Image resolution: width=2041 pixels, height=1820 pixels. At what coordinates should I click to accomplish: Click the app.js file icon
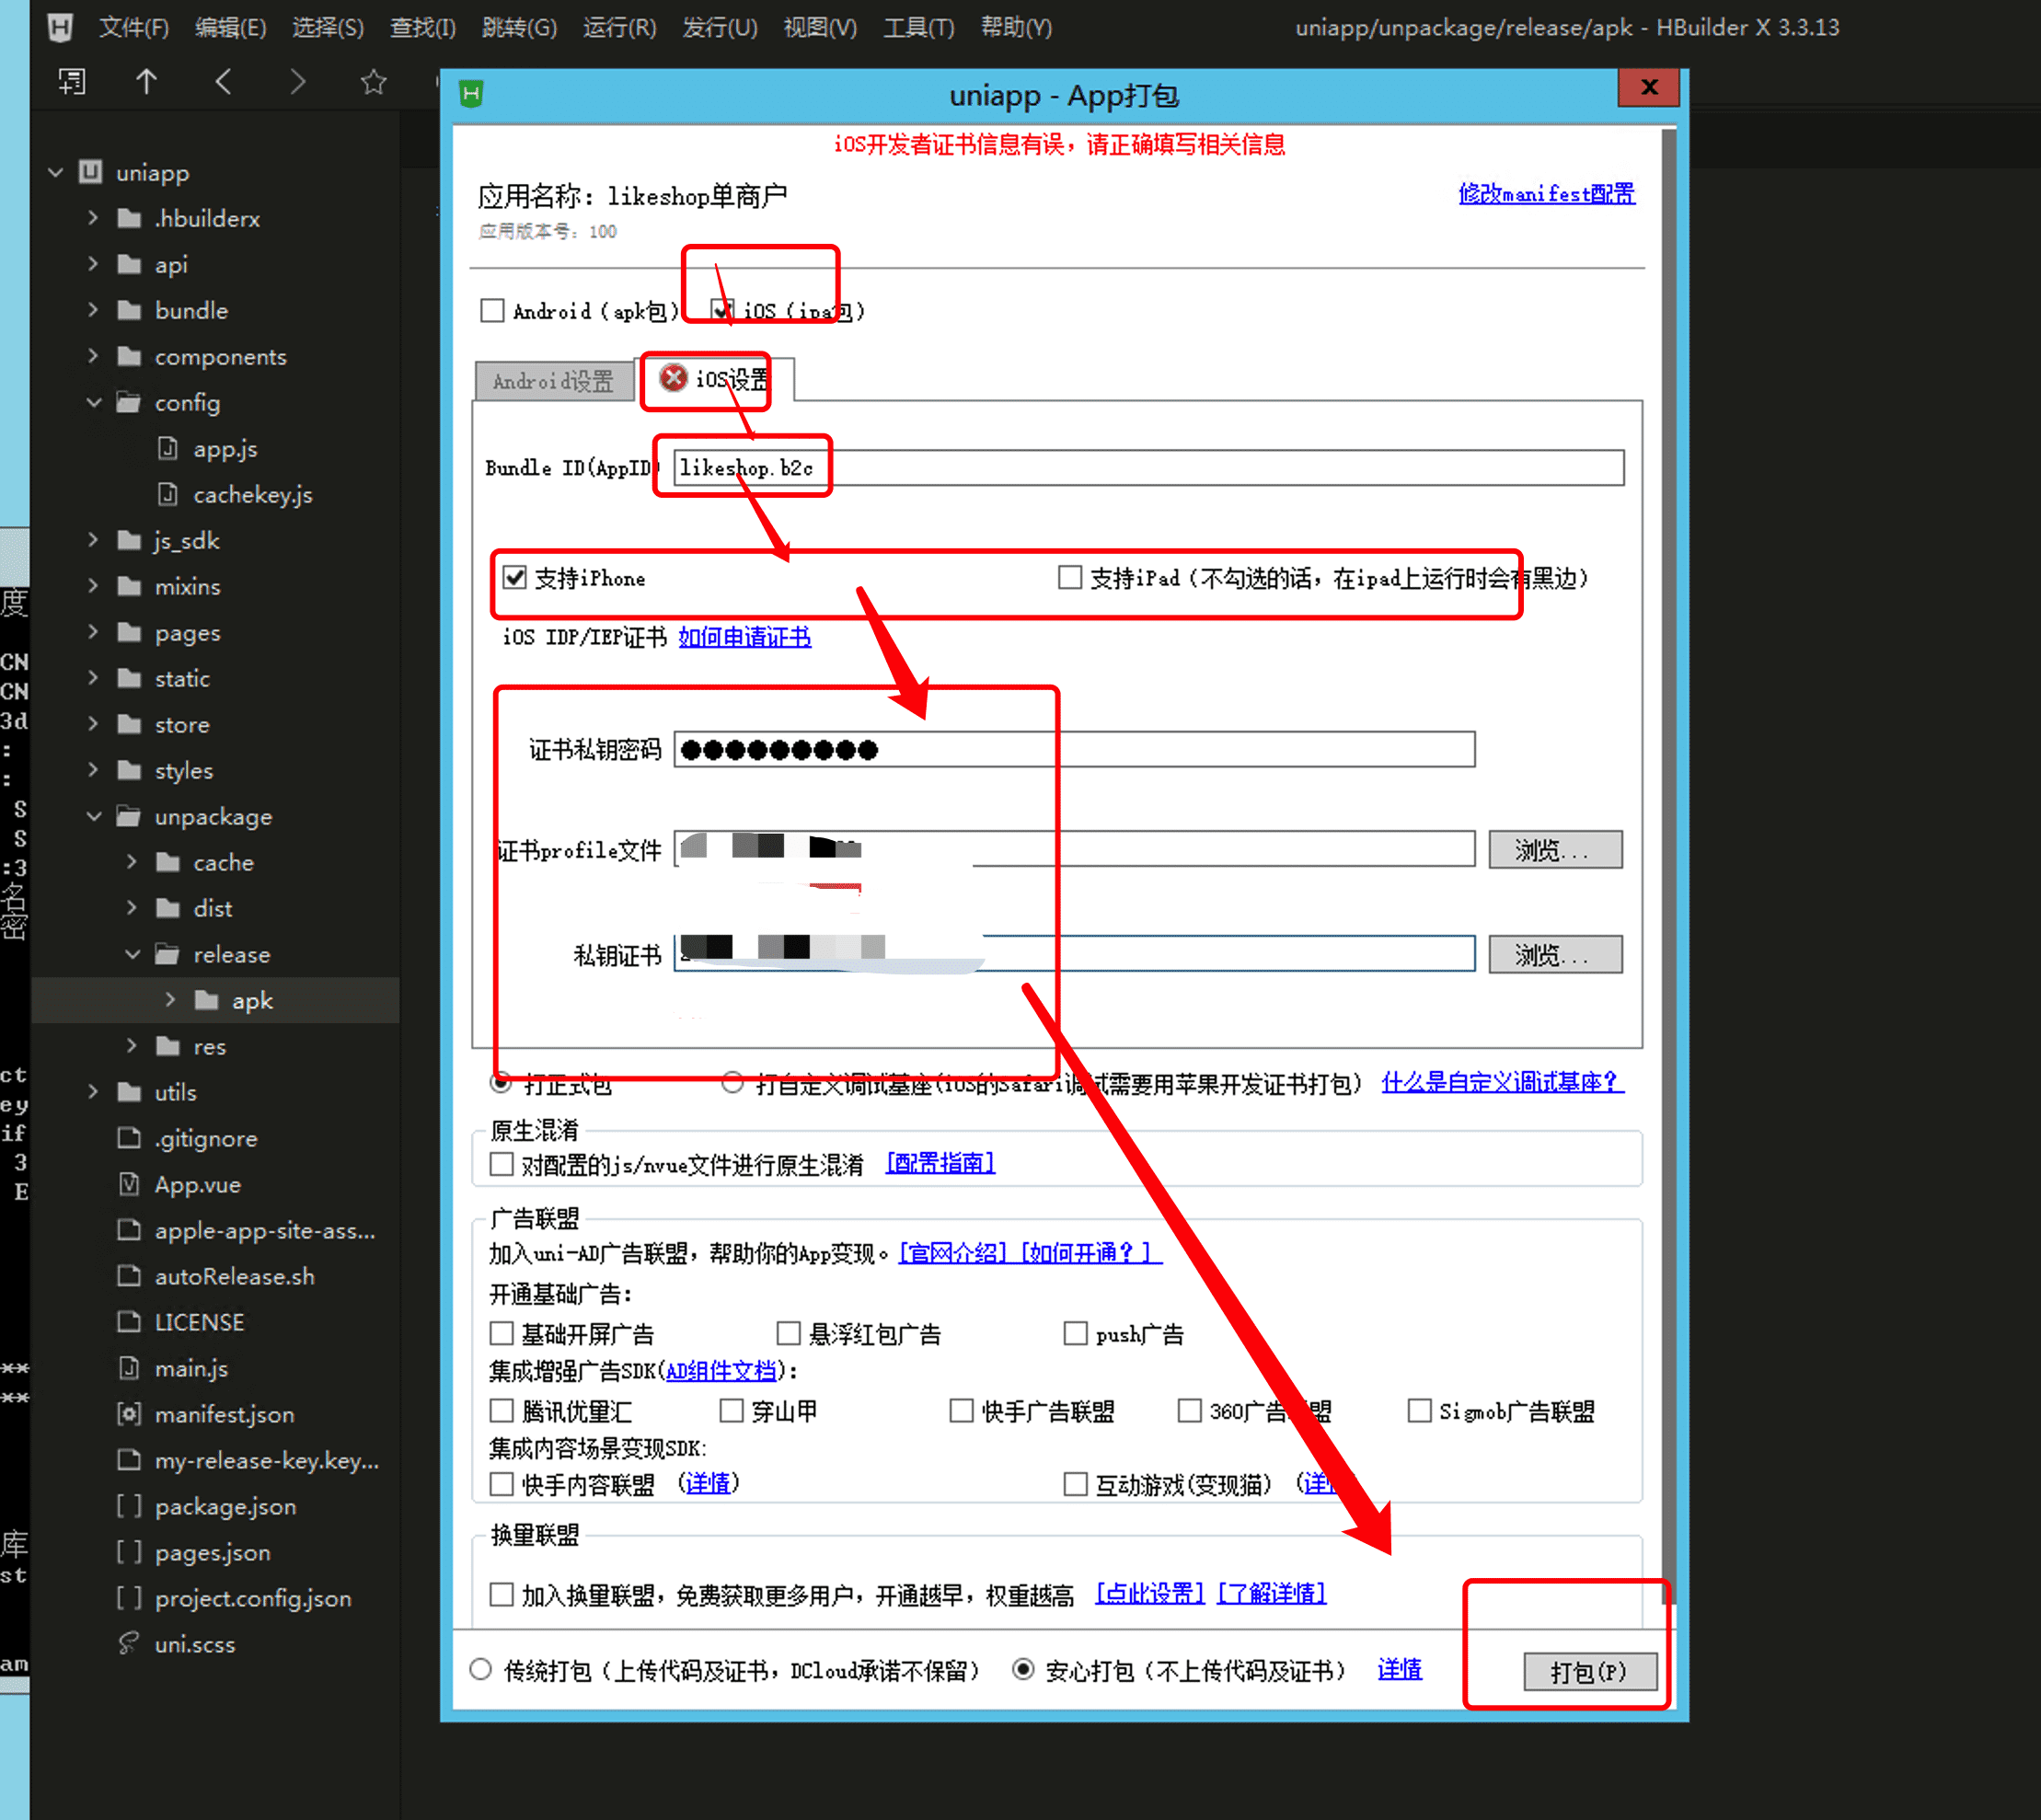168,448
